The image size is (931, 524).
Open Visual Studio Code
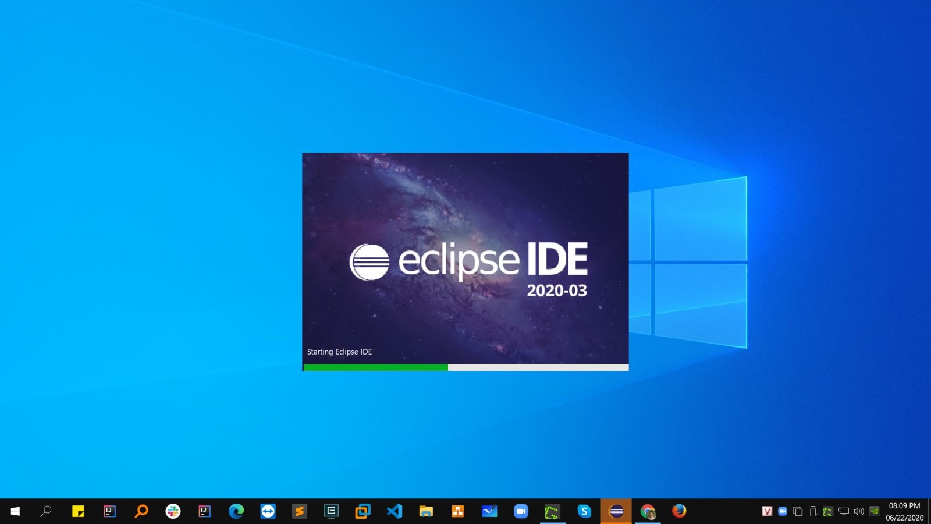tap(395, 511)
